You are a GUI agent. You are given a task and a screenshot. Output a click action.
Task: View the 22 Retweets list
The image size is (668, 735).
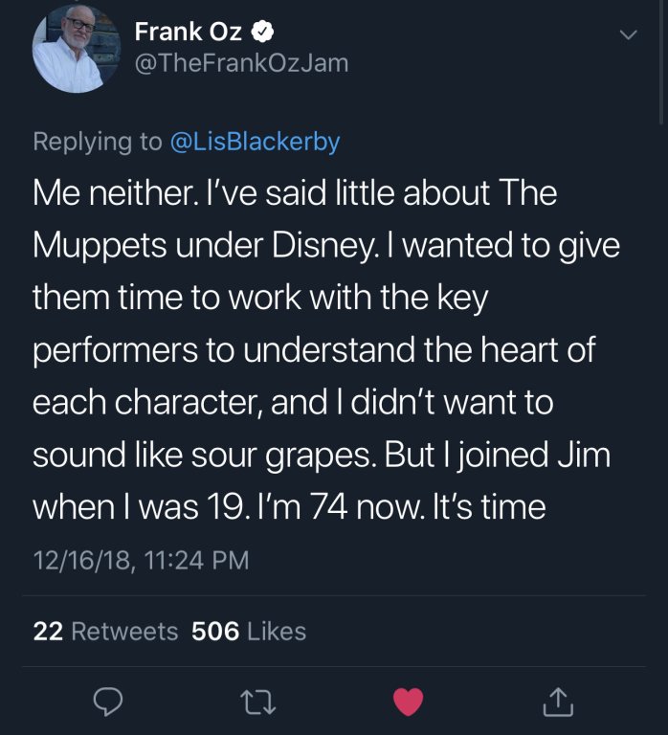point(105,632)
